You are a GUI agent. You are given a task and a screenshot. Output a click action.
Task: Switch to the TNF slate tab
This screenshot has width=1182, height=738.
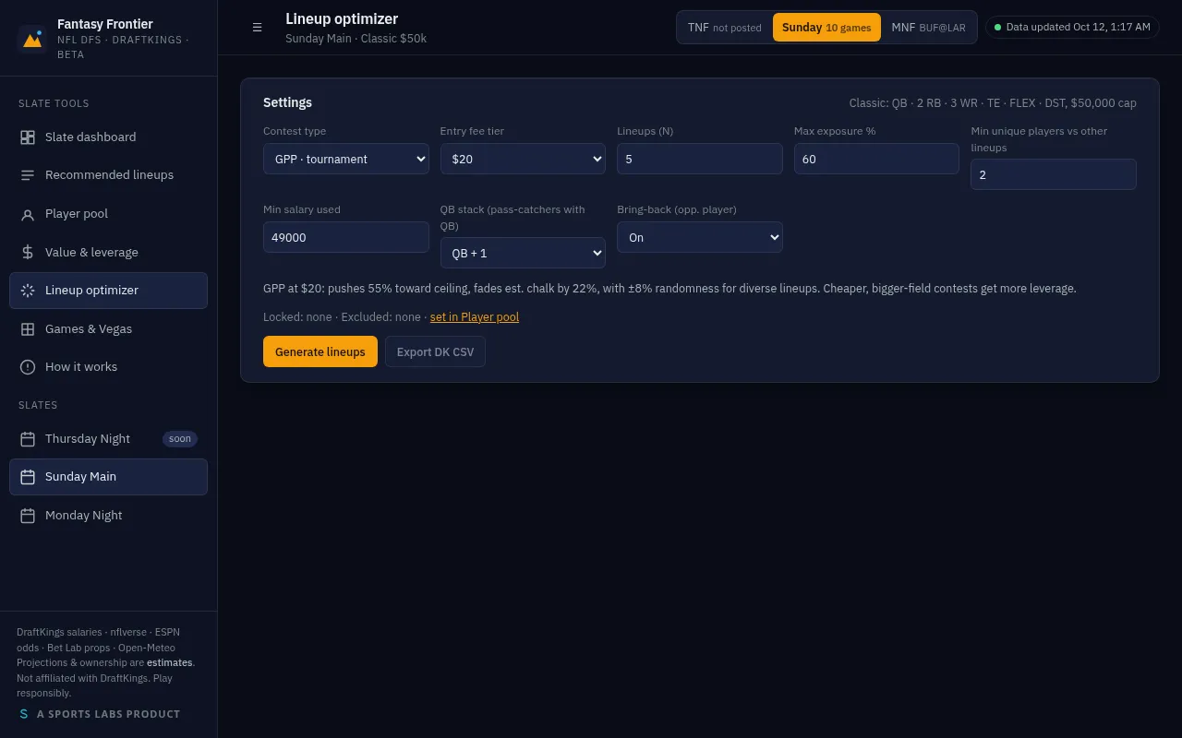(x=725, y=28)
